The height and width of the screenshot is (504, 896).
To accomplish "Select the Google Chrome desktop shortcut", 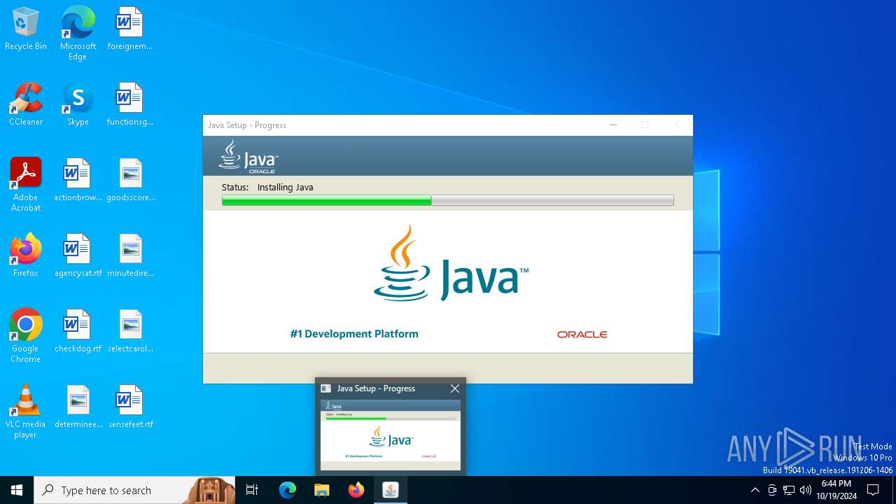I will [x=26, y=336].
